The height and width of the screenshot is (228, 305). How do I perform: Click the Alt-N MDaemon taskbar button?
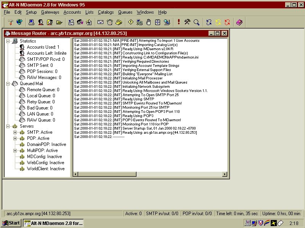(54, 223)
